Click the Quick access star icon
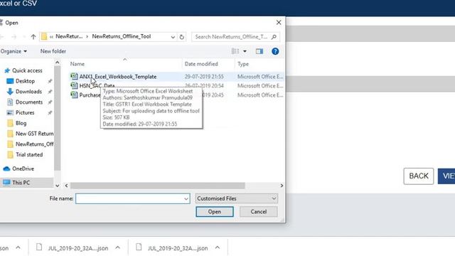The image size is (455, 256). click(x=7, y=70)
